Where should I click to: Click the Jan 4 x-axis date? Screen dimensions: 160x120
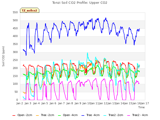pos(36,103)
